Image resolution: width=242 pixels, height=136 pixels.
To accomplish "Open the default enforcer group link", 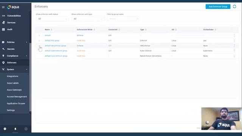I will tap(48, 35).
